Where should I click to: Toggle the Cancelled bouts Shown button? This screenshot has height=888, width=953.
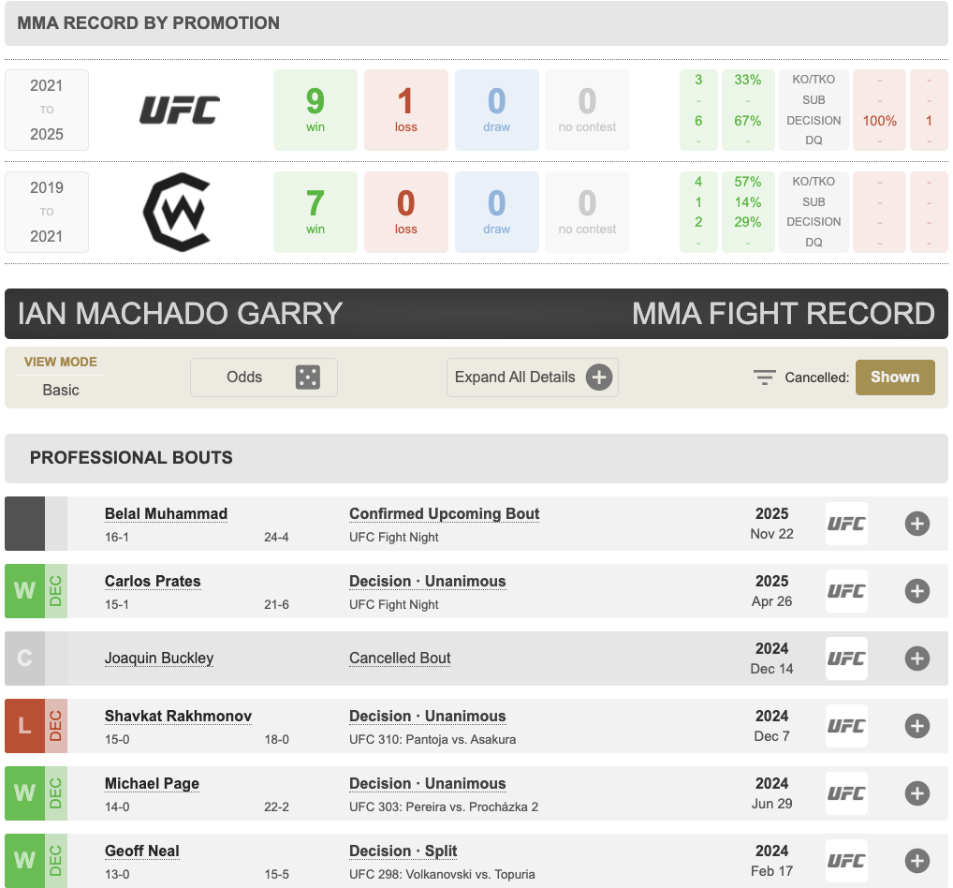click(894, 377)
